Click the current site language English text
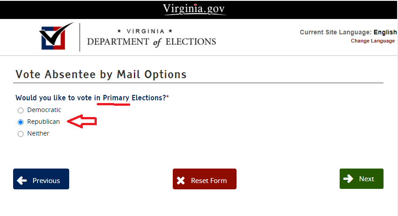The image size is (398, 216). click(x=385, y=33)
